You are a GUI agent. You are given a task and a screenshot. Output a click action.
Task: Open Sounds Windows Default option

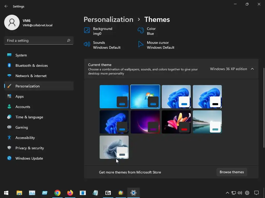click(102, 45)
